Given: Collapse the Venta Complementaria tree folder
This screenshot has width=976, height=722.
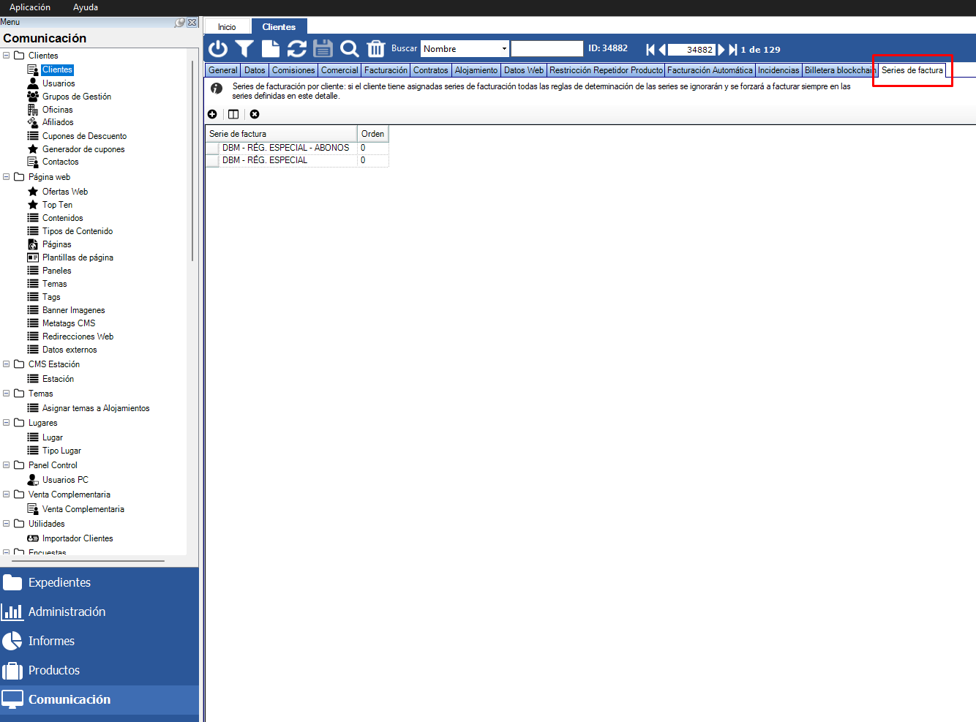Looking at the screenshot, I should 7,495.
